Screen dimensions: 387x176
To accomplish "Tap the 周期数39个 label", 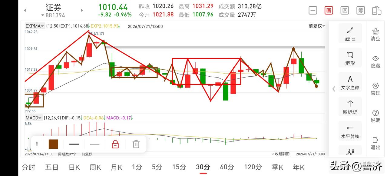I will 67,154.
